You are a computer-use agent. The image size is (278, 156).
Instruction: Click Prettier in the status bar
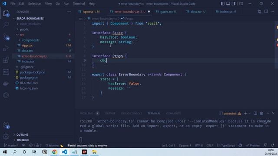click(x=253, y=146)
